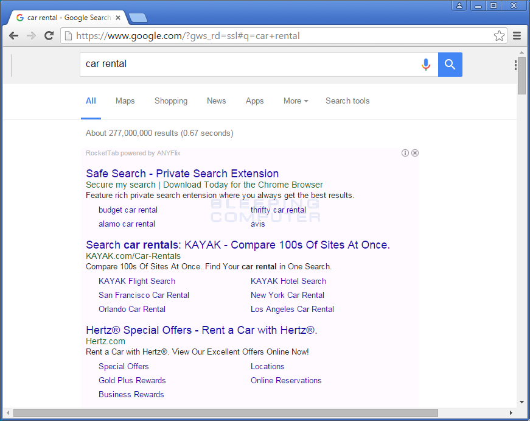Viewport: 530px width, 421px height.
Task: Bookmark this page with the star icon
Action: [x=499, y=35]
